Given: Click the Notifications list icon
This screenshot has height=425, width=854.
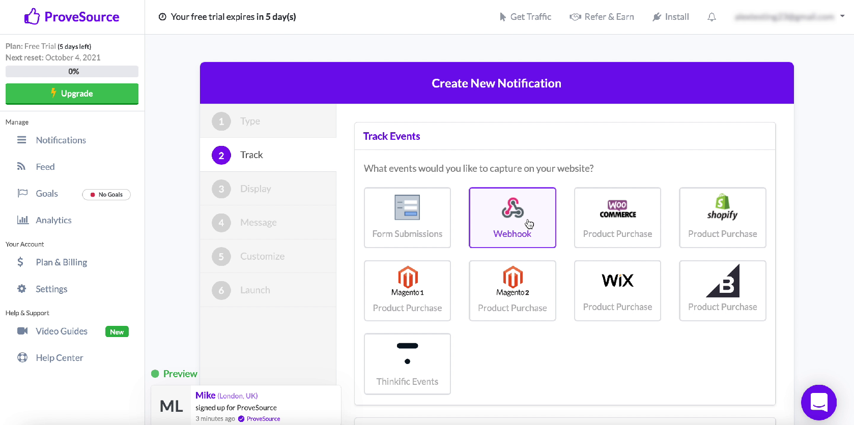Looking at the screenshot, I should click(x=21, y=140).
